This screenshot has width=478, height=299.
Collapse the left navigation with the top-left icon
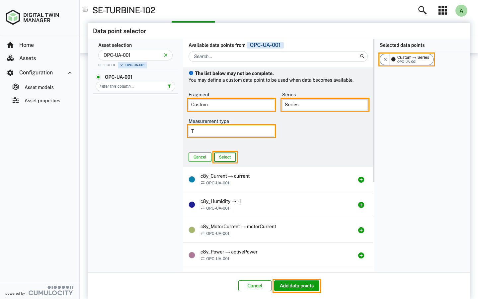click(x=85, y=10)
